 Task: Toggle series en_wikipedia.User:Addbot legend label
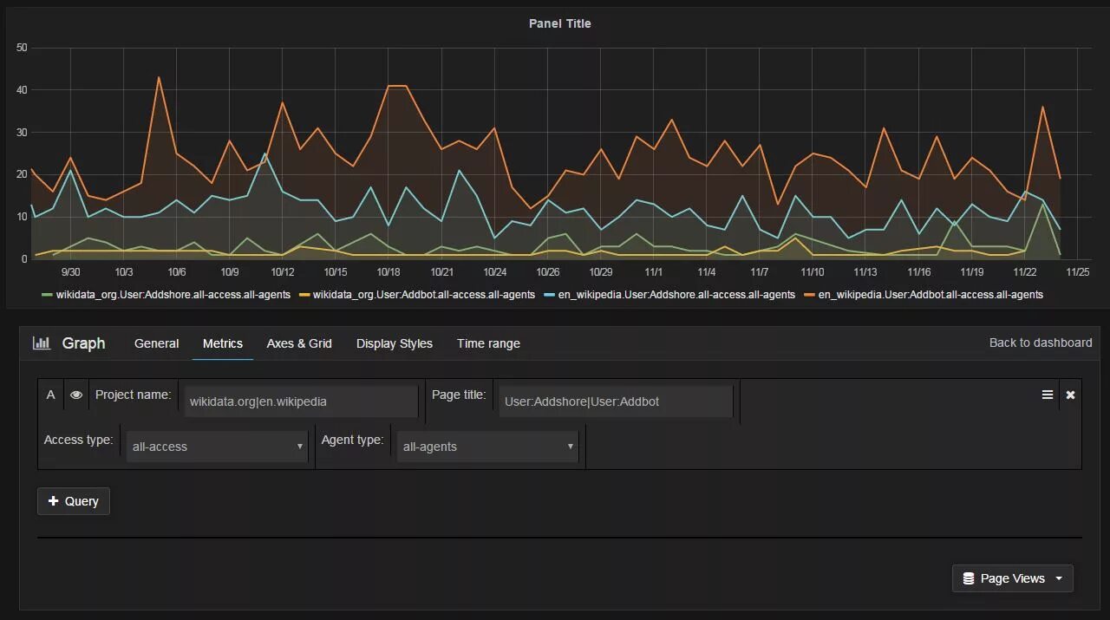coord(930,295)
